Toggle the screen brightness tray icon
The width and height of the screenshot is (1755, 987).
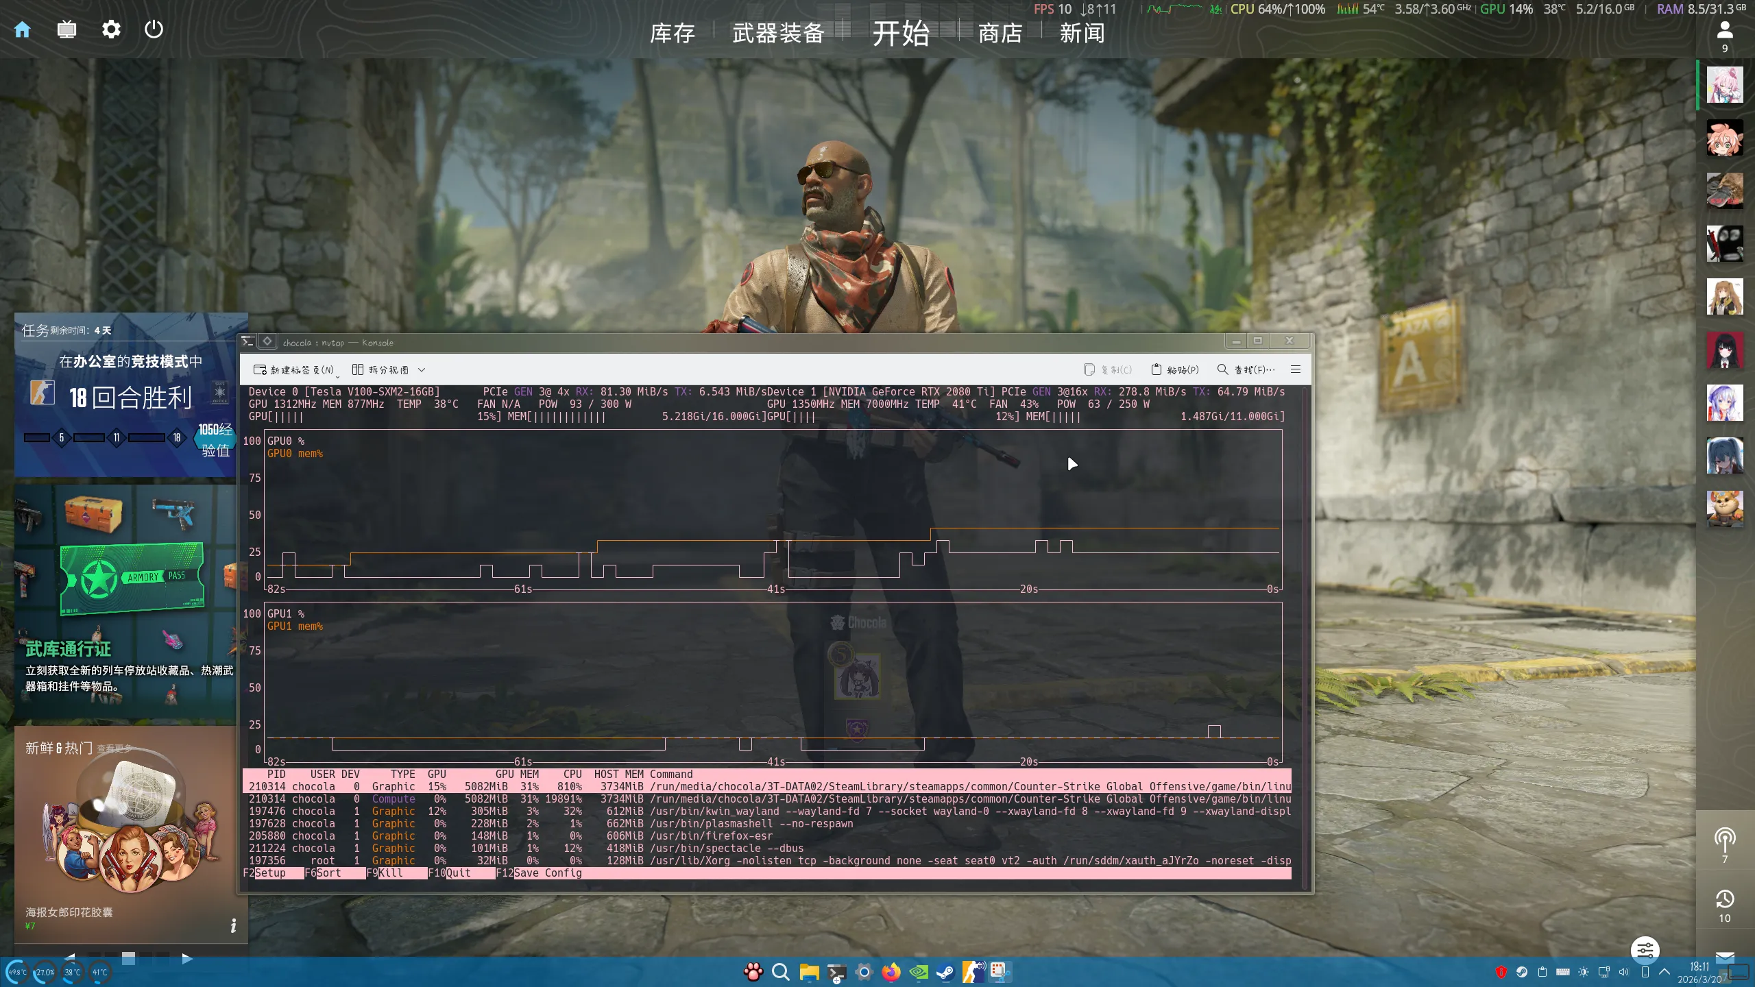1583,972
